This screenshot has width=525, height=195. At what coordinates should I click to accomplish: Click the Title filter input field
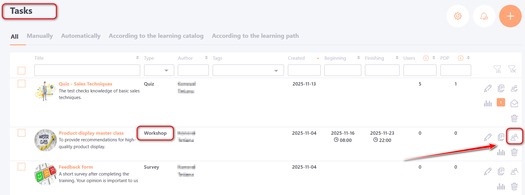point(87,70)
